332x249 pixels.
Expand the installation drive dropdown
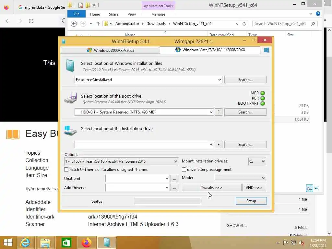click(211, 145)
